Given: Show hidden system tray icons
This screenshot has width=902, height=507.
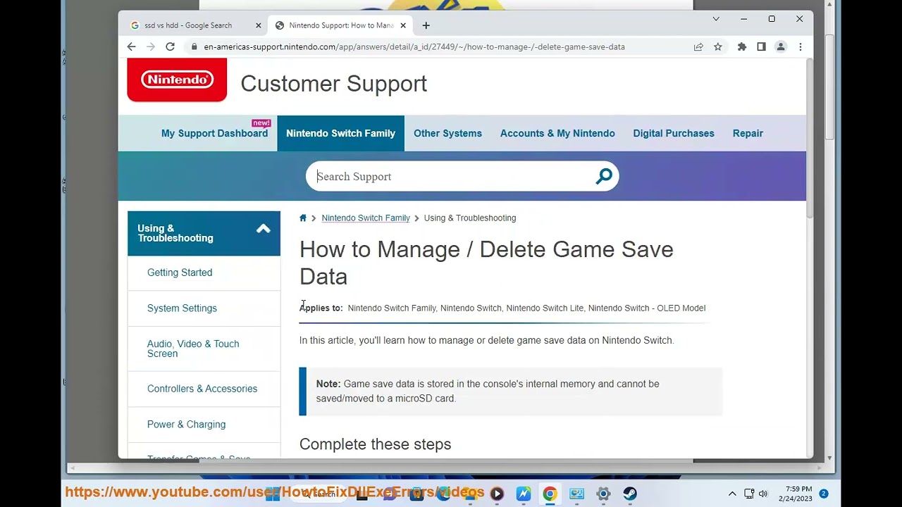Looking at the screenshot, I should click(732, 494).
